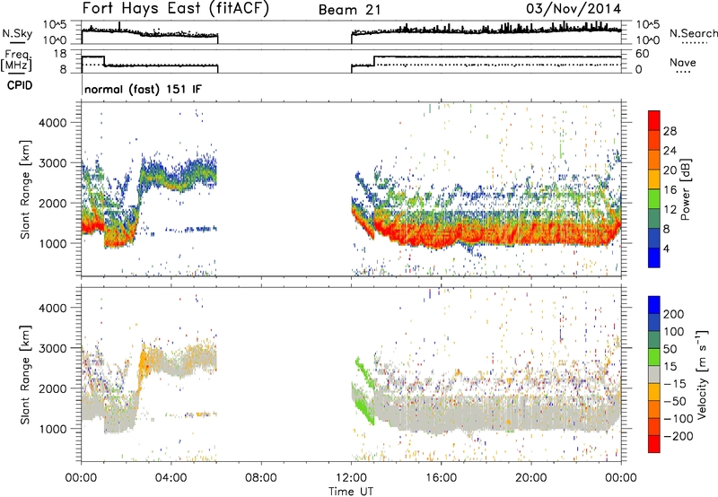Click the '50' tick on the Velocity color bar
This screenshot has width=718, height=497.
click(670, 349)
